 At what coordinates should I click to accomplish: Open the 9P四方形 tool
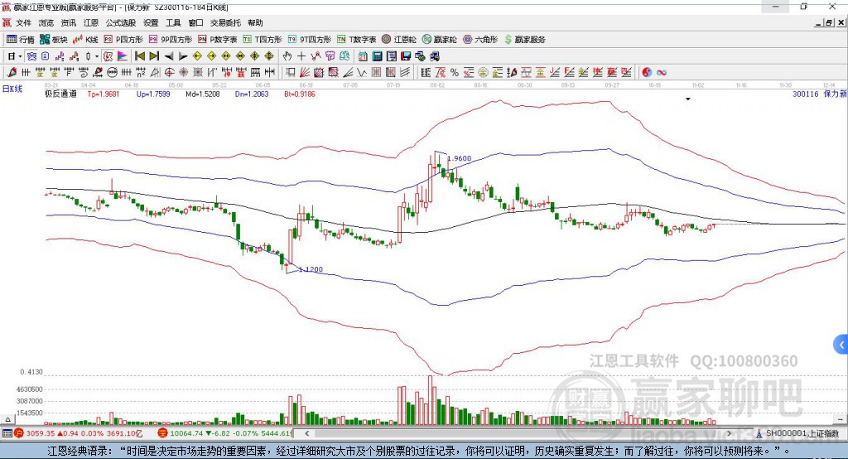[171, 40]
